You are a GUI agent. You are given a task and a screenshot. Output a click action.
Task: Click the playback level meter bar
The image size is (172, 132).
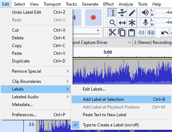pos(163,13)
